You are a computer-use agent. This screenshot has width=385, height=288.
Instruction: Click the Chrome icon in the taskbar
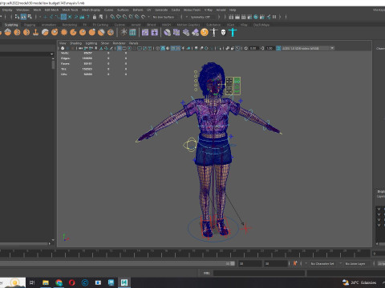59,282
